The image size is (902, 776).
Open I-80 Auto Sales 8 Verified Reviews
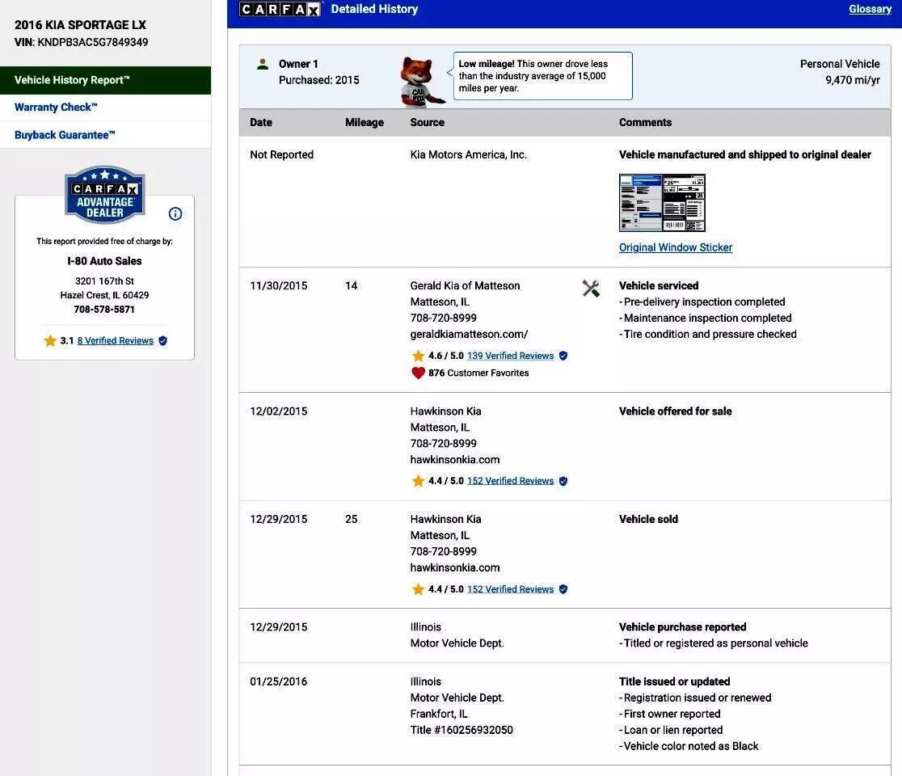click(x=115, y=340)
